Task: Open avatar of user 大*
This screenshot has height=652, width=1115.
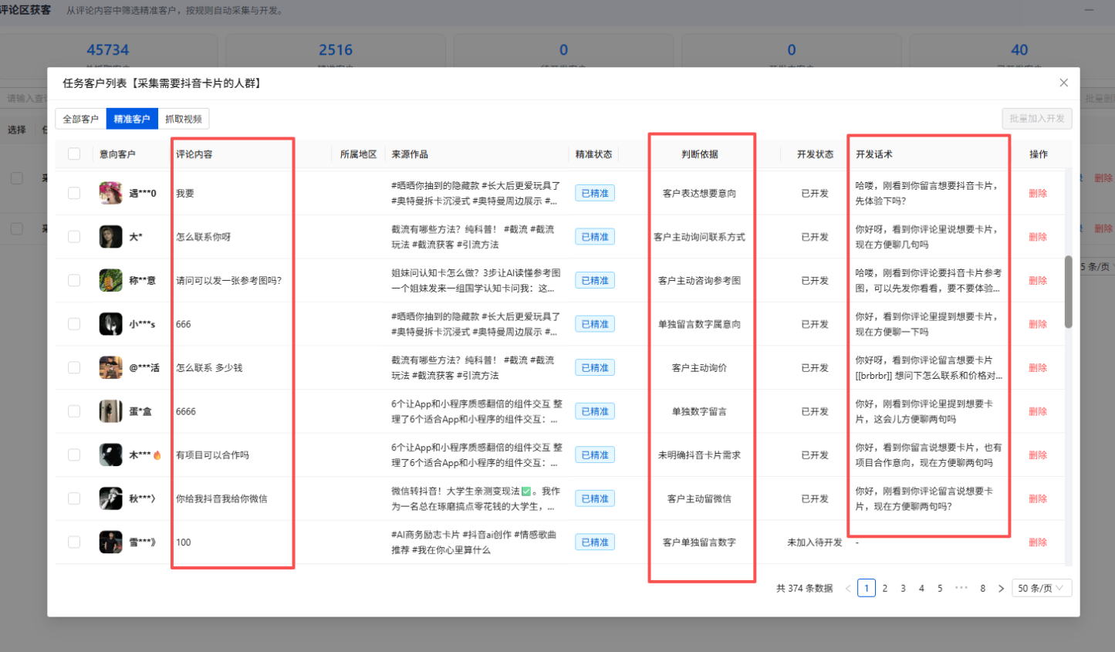Action: 110,237
